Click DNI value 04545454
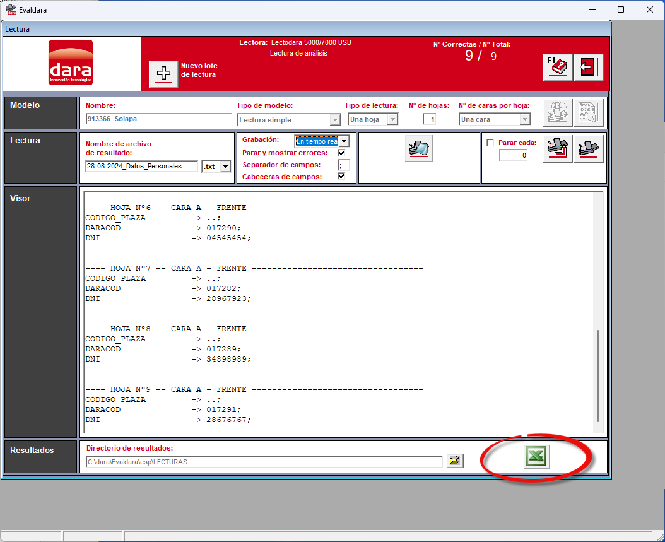The height and width of the screenshot is (542, 665). coord(227,238)
